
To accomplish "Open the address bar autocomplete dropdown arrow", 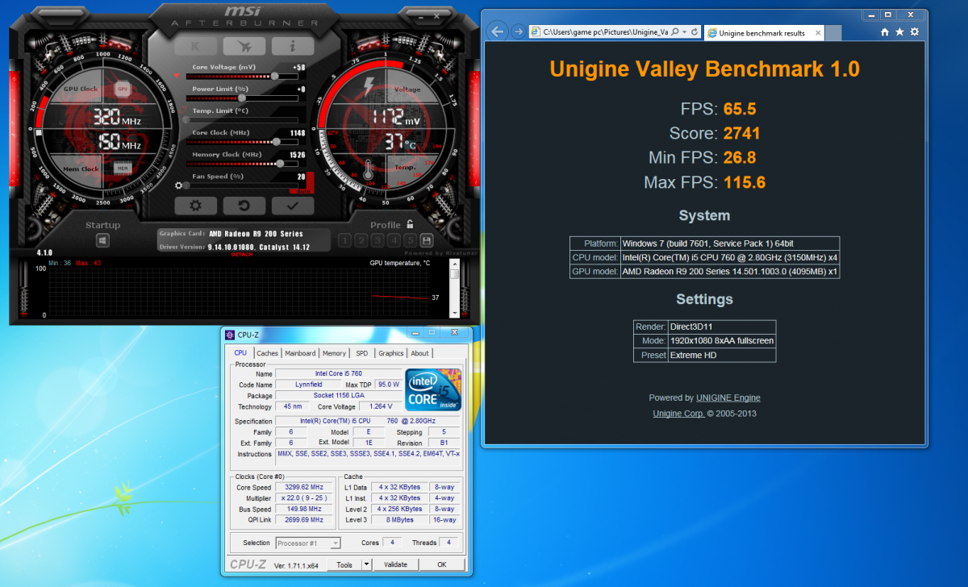I will pos(684,31).
